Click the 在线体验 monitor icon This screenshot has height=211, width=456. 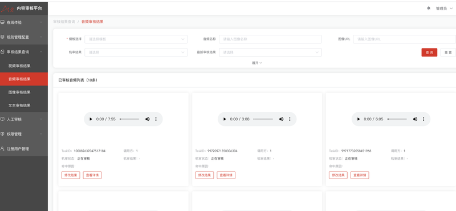coord(2,22)
